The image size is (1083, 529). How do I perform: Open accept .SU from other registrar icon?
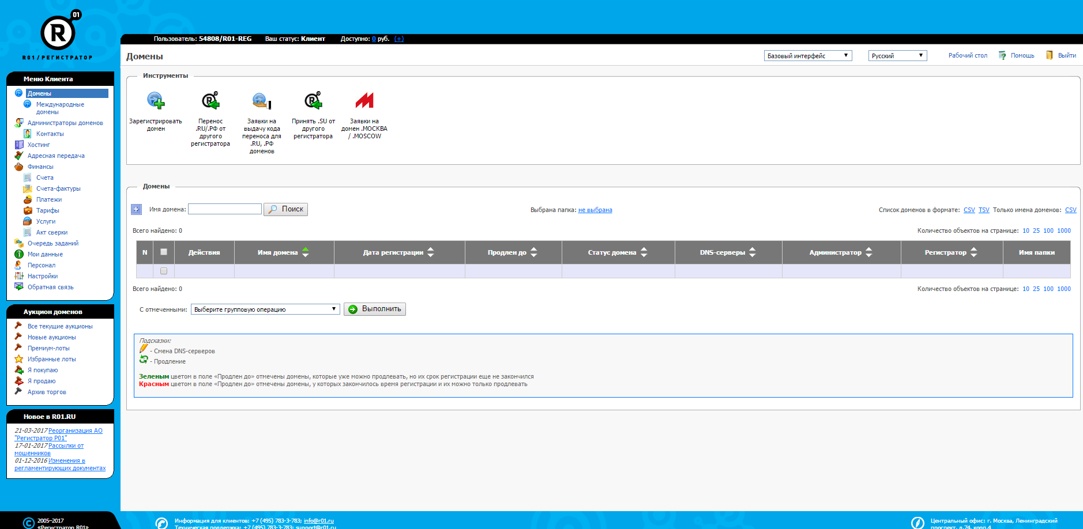pyautogui.click(x=313, y=100)
